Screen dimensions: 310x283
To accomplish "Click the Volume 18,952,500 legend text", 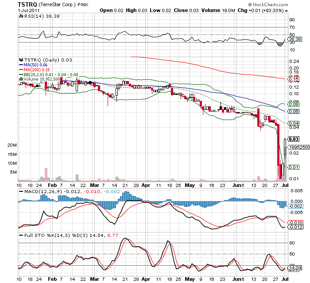I will coord(42,79).
